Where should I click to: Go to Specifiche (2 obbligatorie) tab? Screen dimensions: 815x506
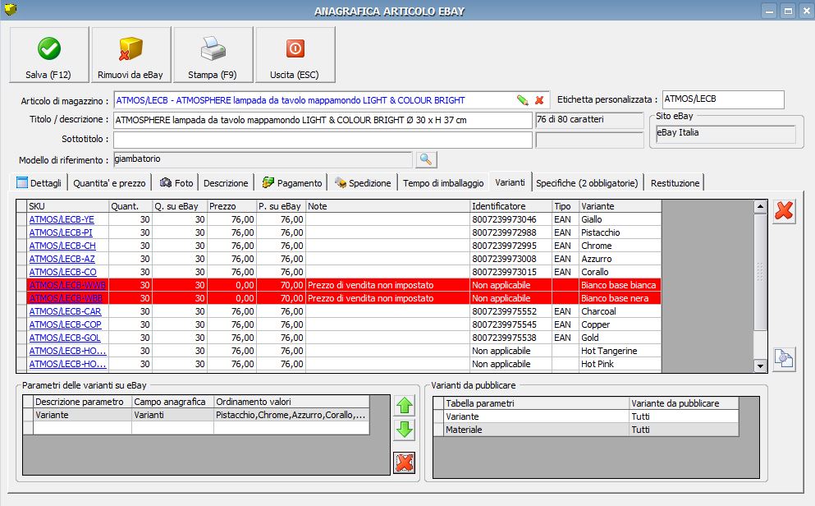(588, 182)
